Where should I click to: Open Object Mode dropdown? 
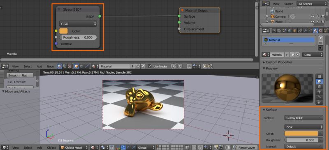(74, 148)
